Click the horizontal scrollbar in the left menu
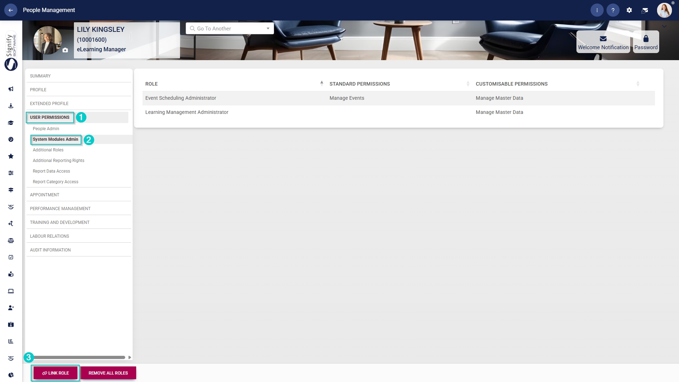679x382 pixels. (78, 357)
